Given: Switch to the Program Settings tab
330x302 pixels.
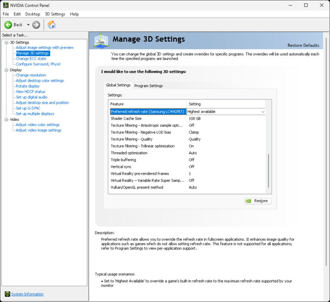Looking at the screenshot, I should click(x=149, y=86).
